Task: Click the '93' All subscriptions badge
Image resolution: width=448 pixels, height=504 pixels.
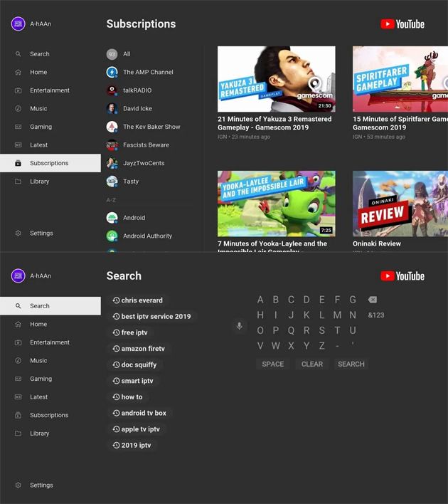Action: click(112, 54)
